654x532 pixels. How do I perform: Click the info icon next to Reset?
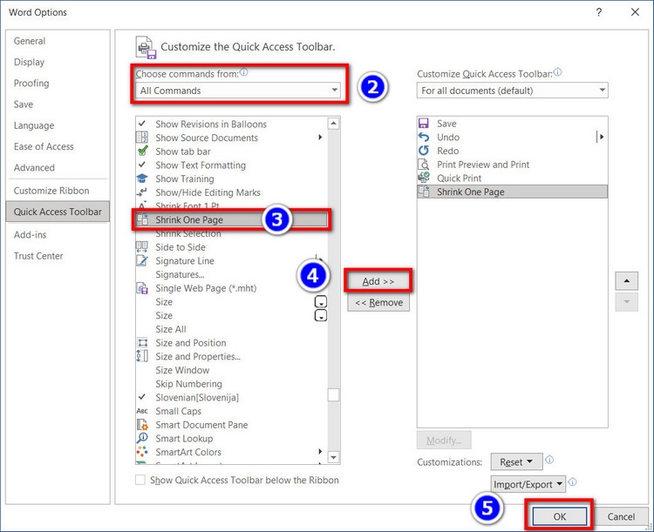(549, 460)
